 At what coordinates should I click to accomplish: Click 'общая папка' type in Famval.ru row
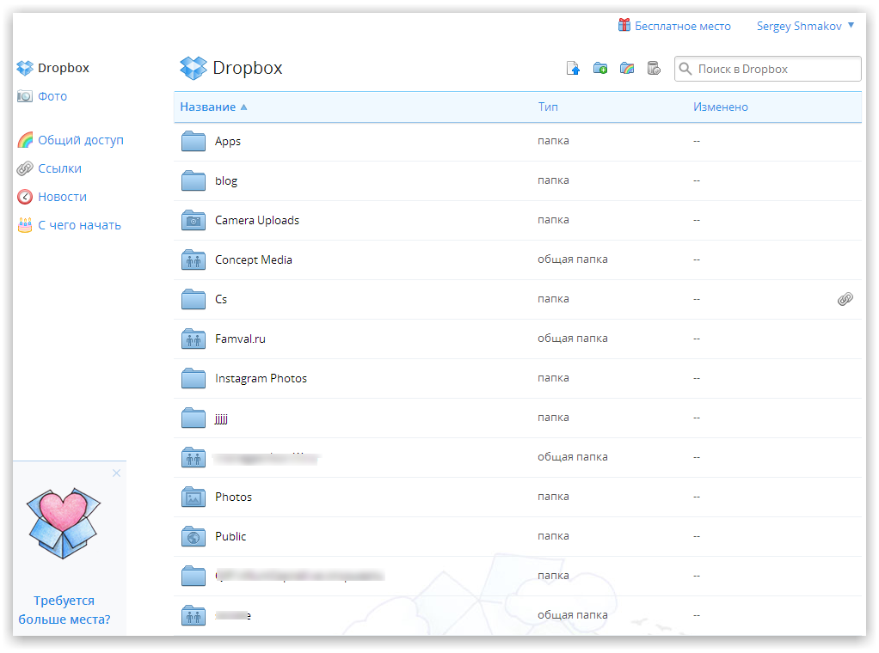(x=572, y=339)
